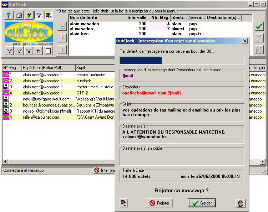
Task: Select the 'al wanadoo' mailbox row
Action: click(160, 29)
